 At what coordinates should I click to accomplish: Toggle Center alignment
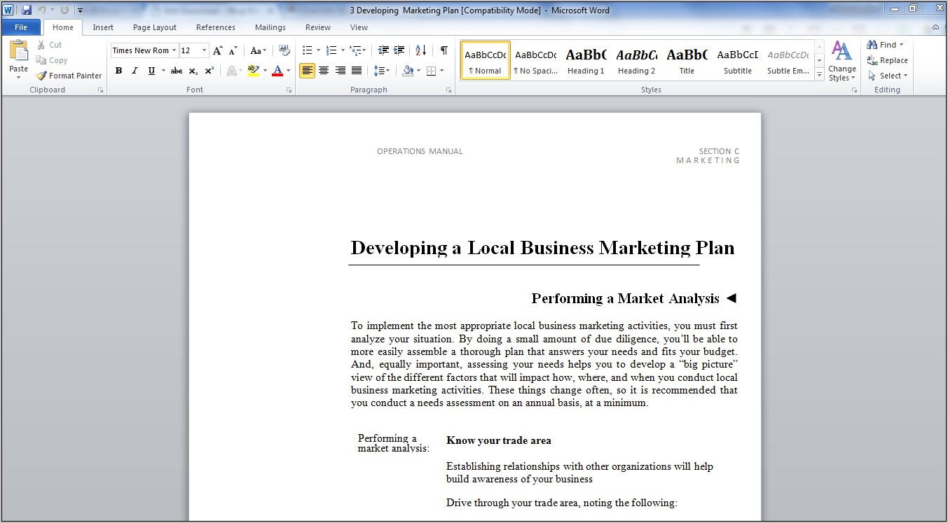[324, 71]
